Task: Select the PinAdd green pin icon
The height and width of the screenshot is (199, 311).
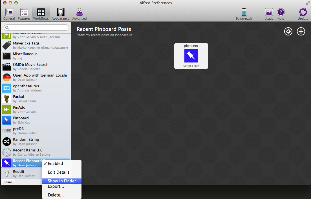Action: [x=7, y=109]
